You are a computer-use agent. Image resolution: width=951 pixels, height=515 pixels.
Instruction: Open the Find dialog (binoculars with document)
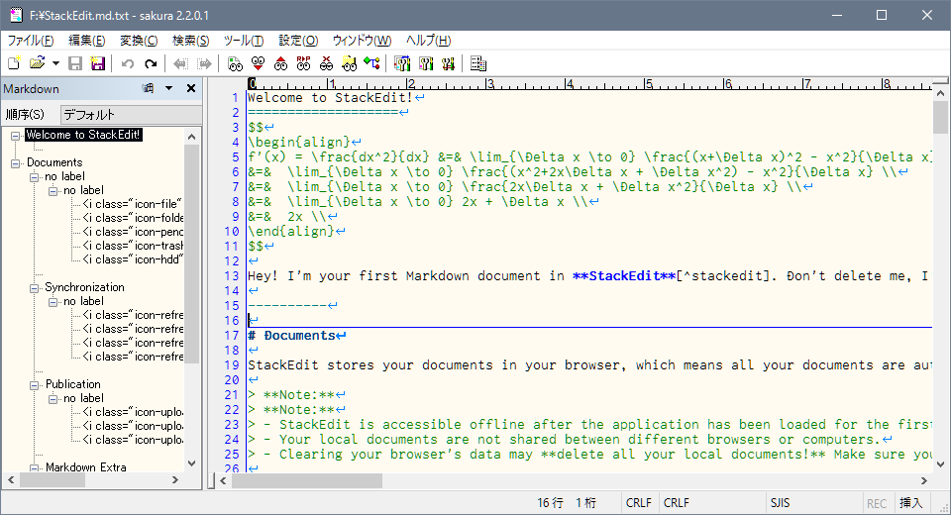[235, 63]
